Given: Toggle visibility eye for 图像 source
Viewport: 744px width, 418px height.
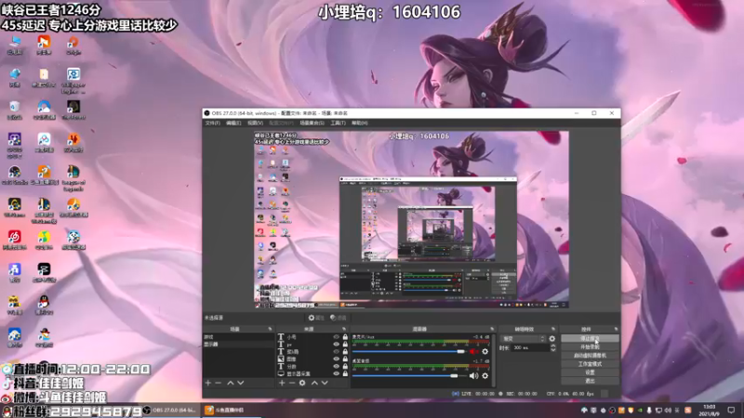Looking at the screenshot, I should (x=336, y=359).
